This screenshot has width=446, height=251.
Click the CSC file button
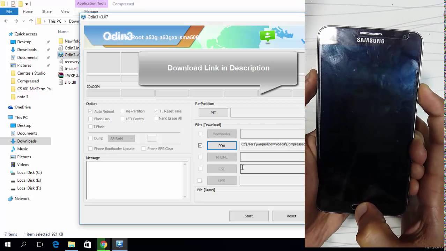(222, 169)
